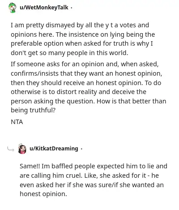Click 'distort reality and deceive' phrase

pyautogui.click(x=101, y=92)
